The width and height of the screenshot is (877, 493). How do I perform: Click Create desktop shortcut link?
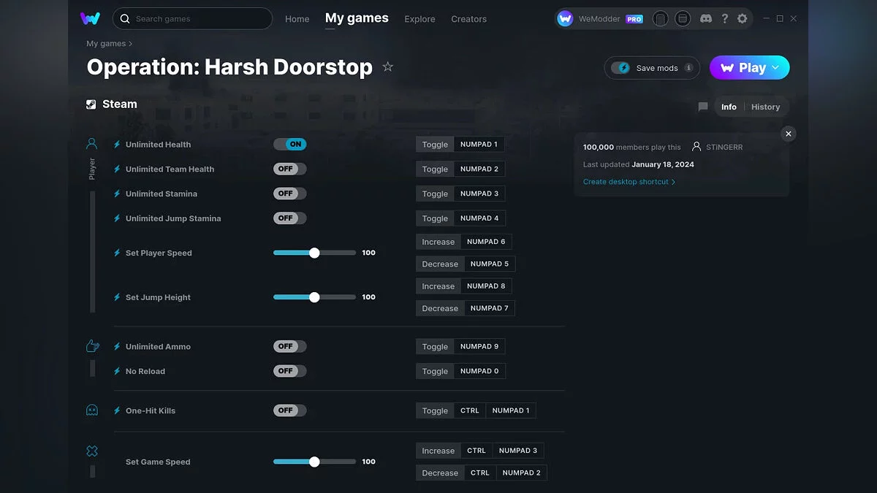tap(626, 181)
